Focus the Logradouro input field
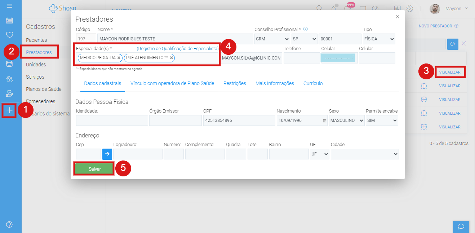The height and width of the screenshot is (233, 475). coord(138,154)
